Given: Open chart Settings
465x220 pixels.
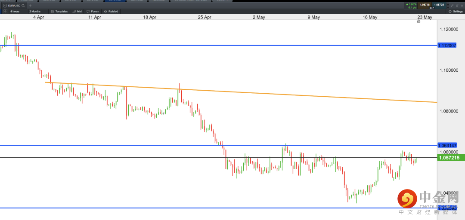Looking at the screenshot, I should [x=456, y=11].
